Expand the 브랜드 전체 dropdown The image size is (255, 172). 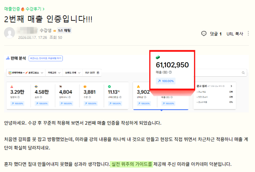[x=72, y=73]
